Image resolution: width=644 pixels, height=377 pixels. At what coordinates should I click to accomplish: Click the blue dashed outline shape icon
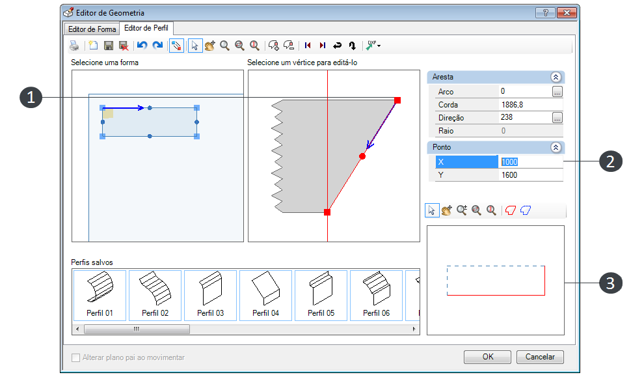526,210
